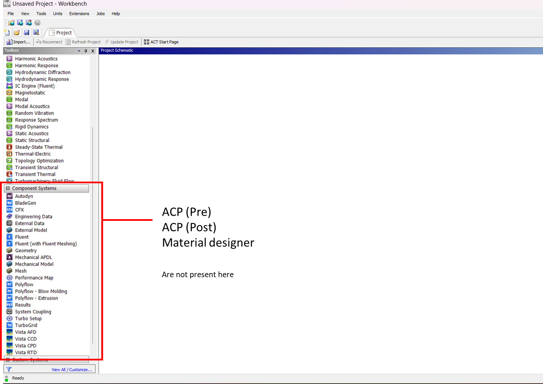Select Rigid Dynamics in the Toolbox
Viewport: 543px width, 384px height.
click(31, 127)
